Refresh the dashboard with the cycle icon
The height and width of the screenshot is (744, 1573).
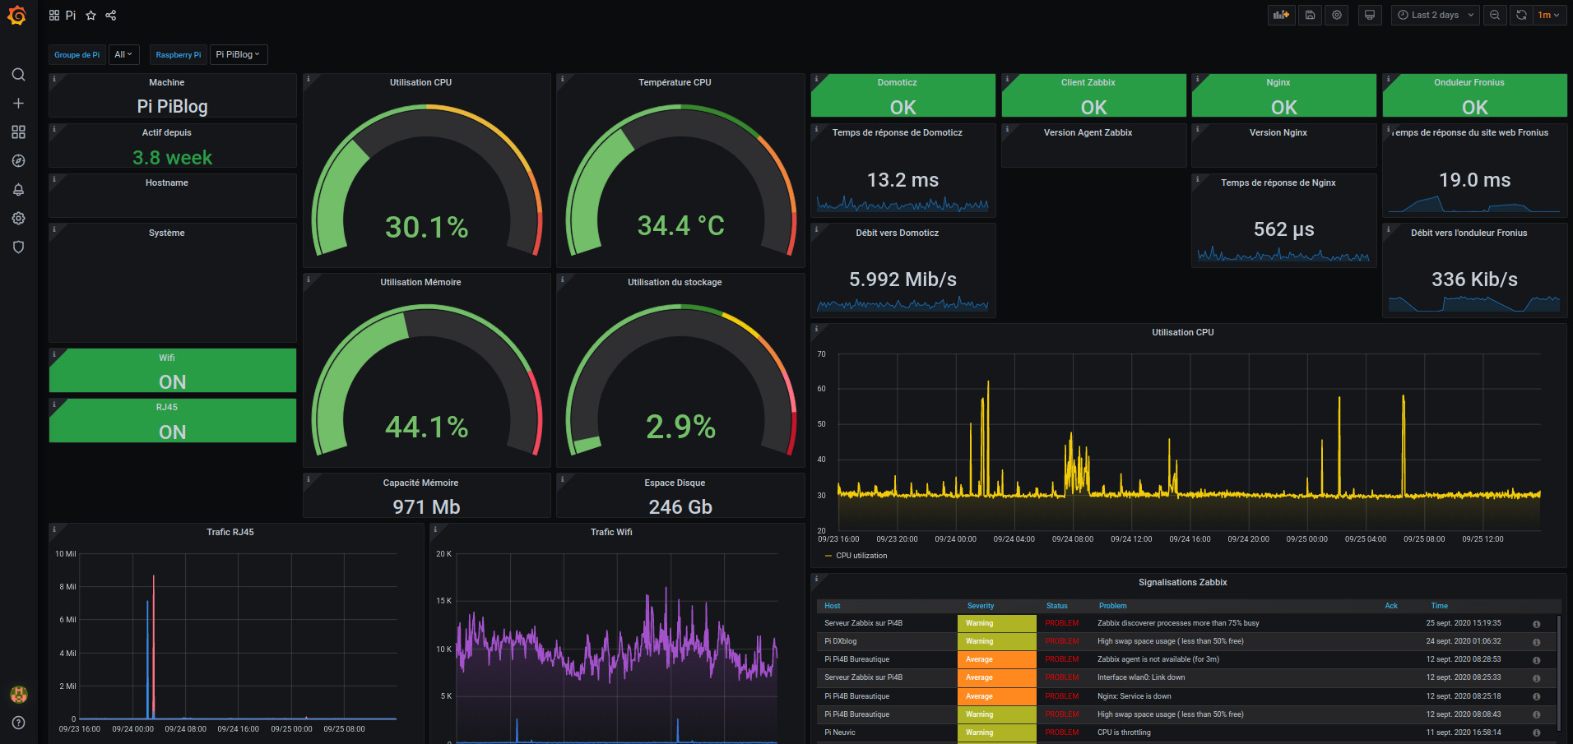[1520, 15]
